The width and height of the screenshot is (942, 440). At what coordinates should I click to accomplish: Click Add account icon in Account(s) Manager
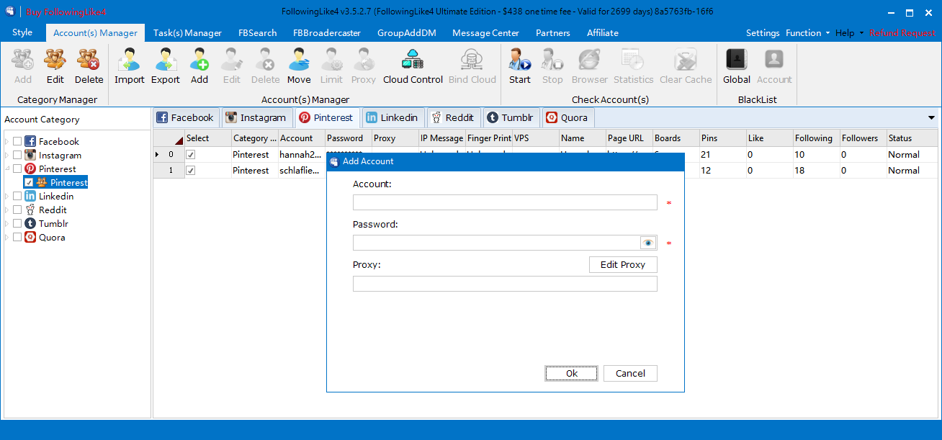[x=199, y=66]
